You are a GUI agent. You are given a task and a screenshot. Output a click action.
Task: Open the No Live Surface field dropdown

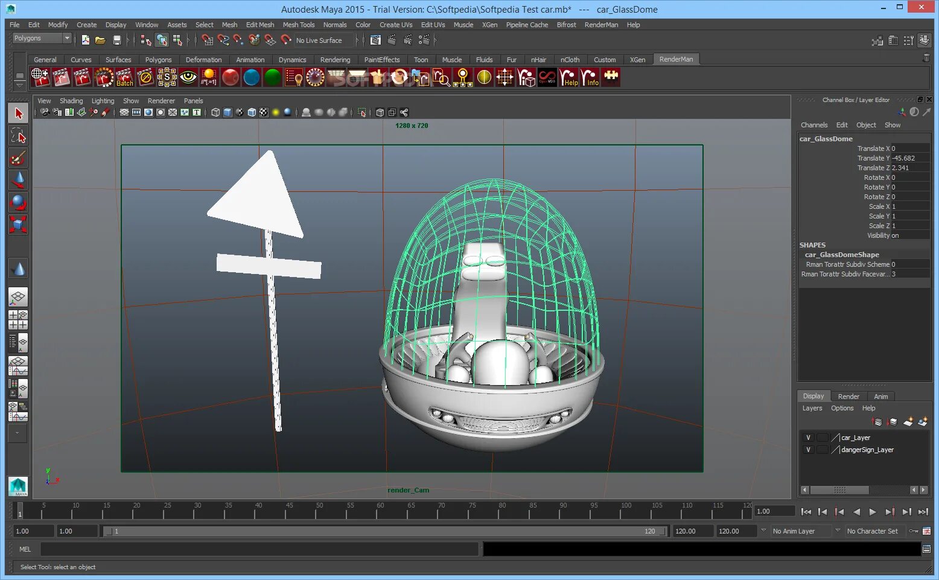pos(323,40)
